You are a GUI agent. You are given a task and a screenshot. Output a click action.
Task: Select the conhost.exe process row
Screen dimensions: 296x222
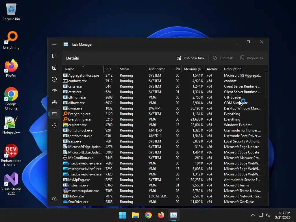click(x=163, y=81)
